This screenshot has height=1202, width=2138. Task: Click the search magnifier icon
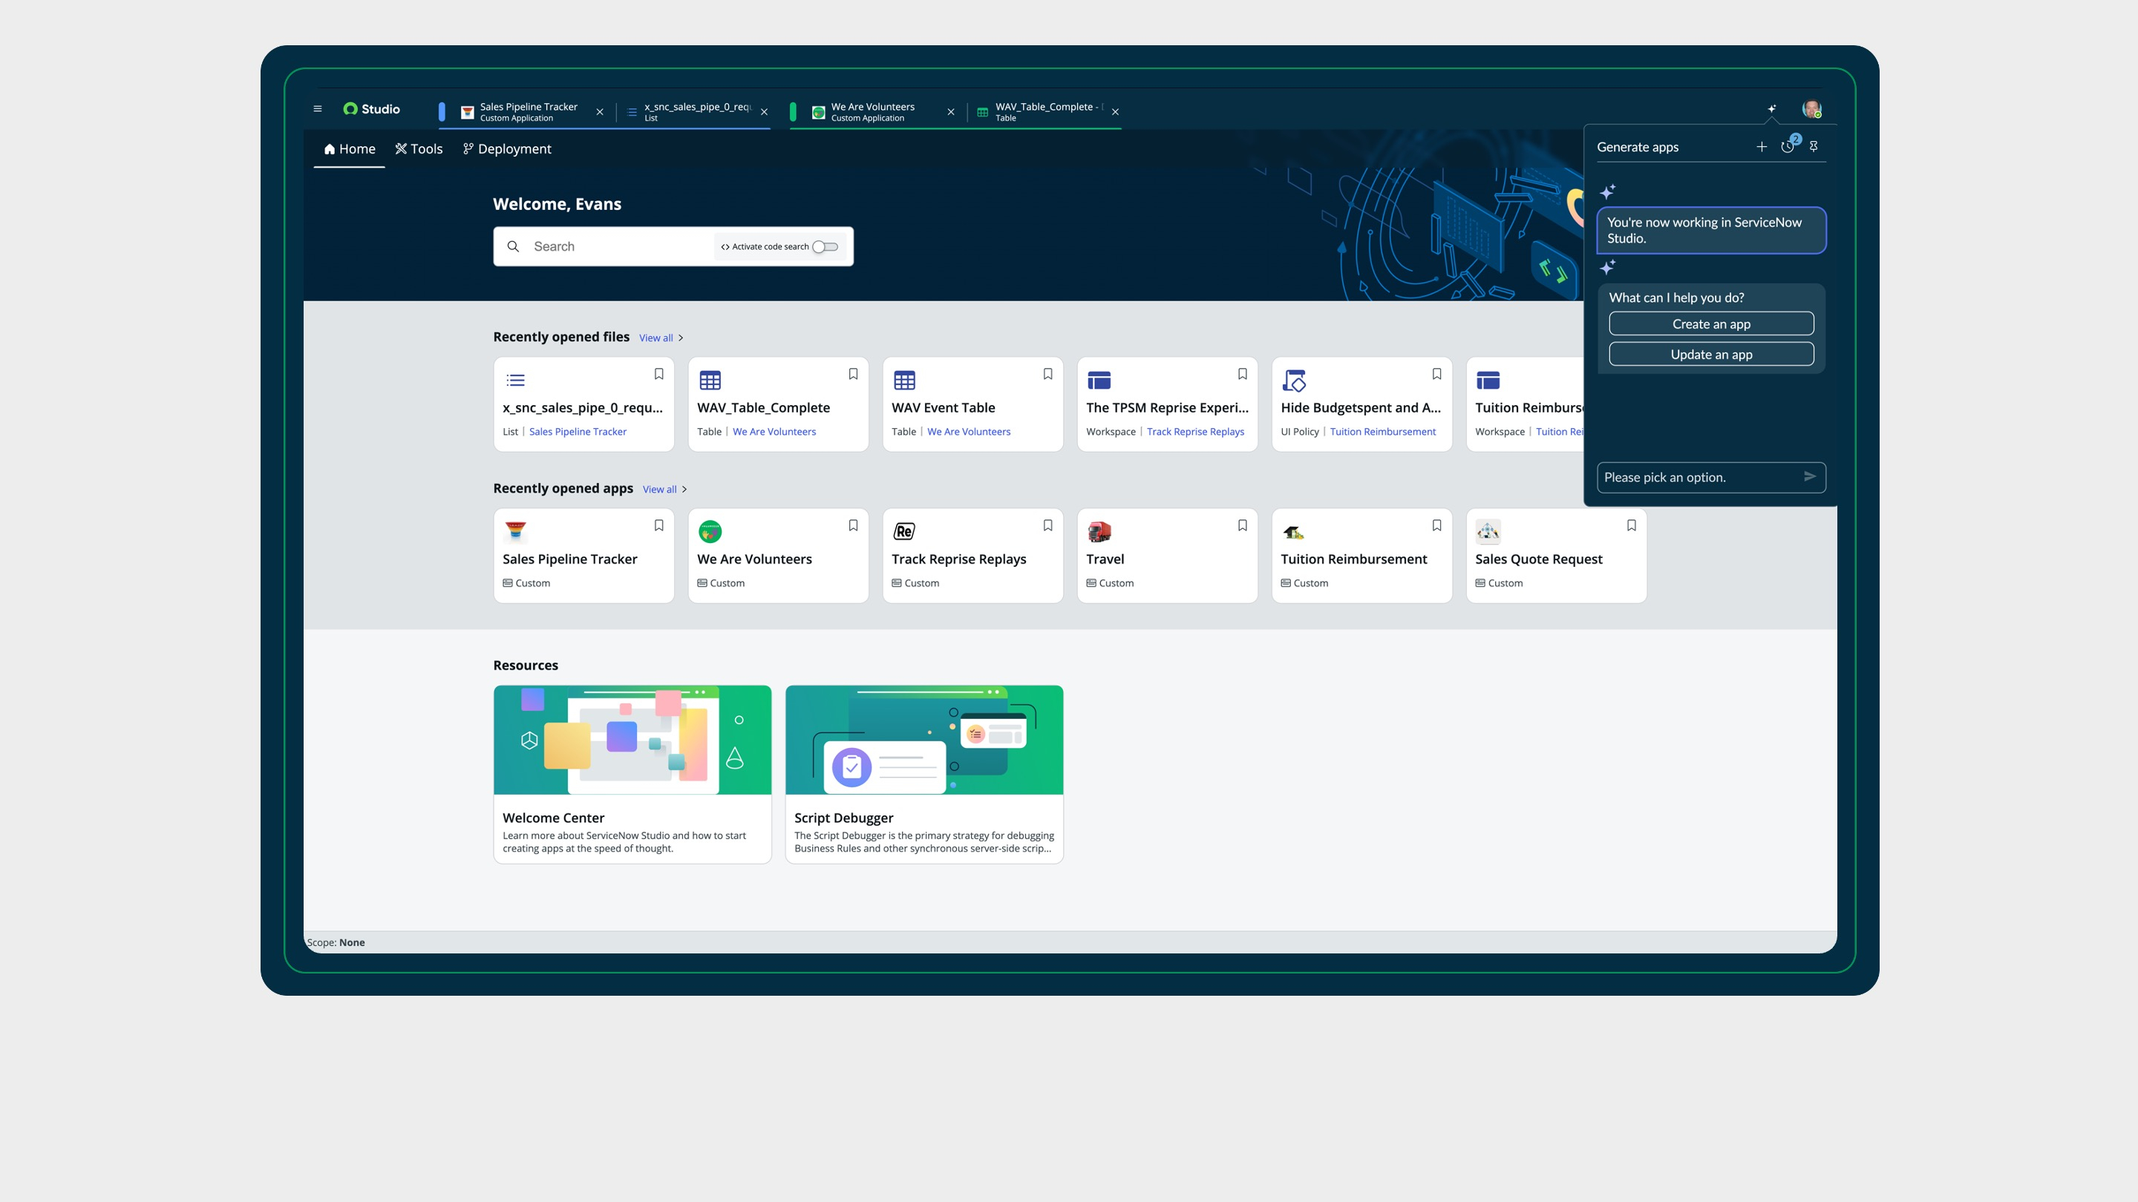[x=513, y=246]
